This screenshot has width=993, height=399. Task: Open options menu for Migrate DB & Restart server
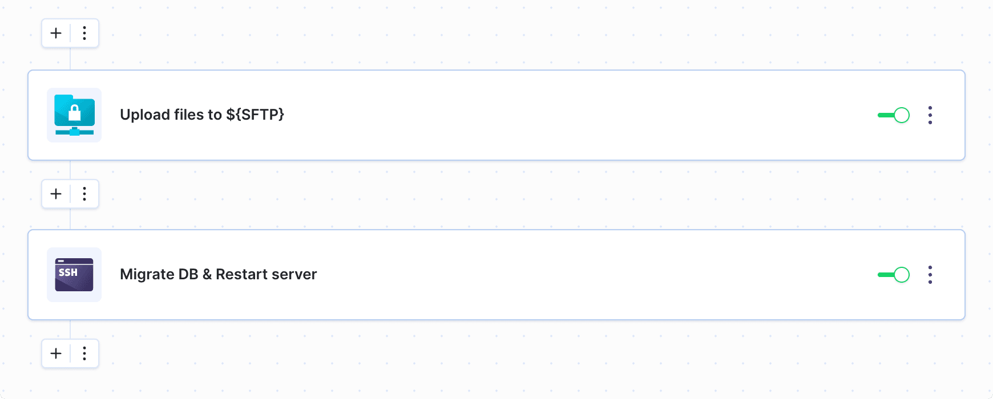tap(931, 275)
